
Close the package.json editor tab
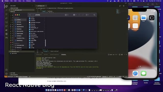[x=46, y=6]
